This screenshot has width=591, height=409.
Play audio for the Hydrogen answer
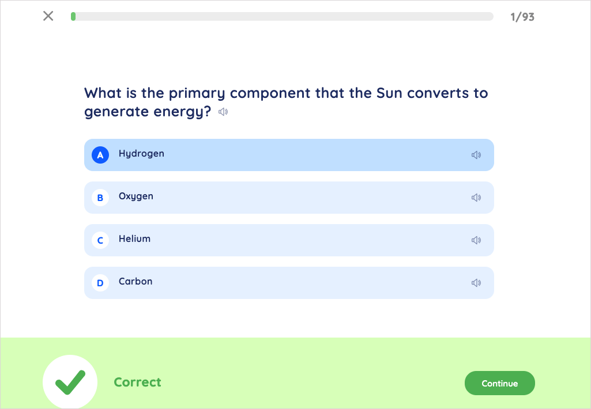coord(476,155)
